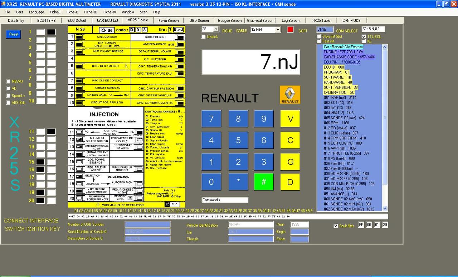The height and width of the screenshot is (277, 458).
Task: Click the blue Reset button
Action: pos(14,34)
